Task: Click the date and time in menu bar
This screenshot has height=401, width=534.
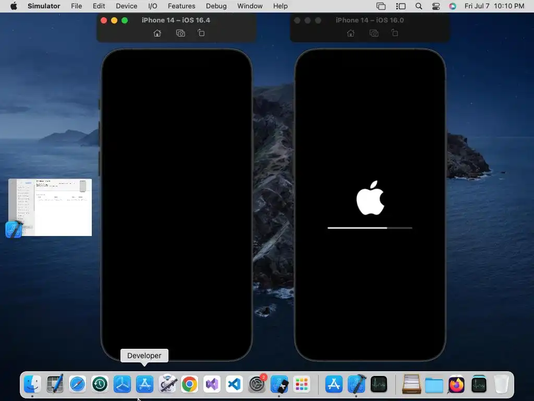Action: 494,6
